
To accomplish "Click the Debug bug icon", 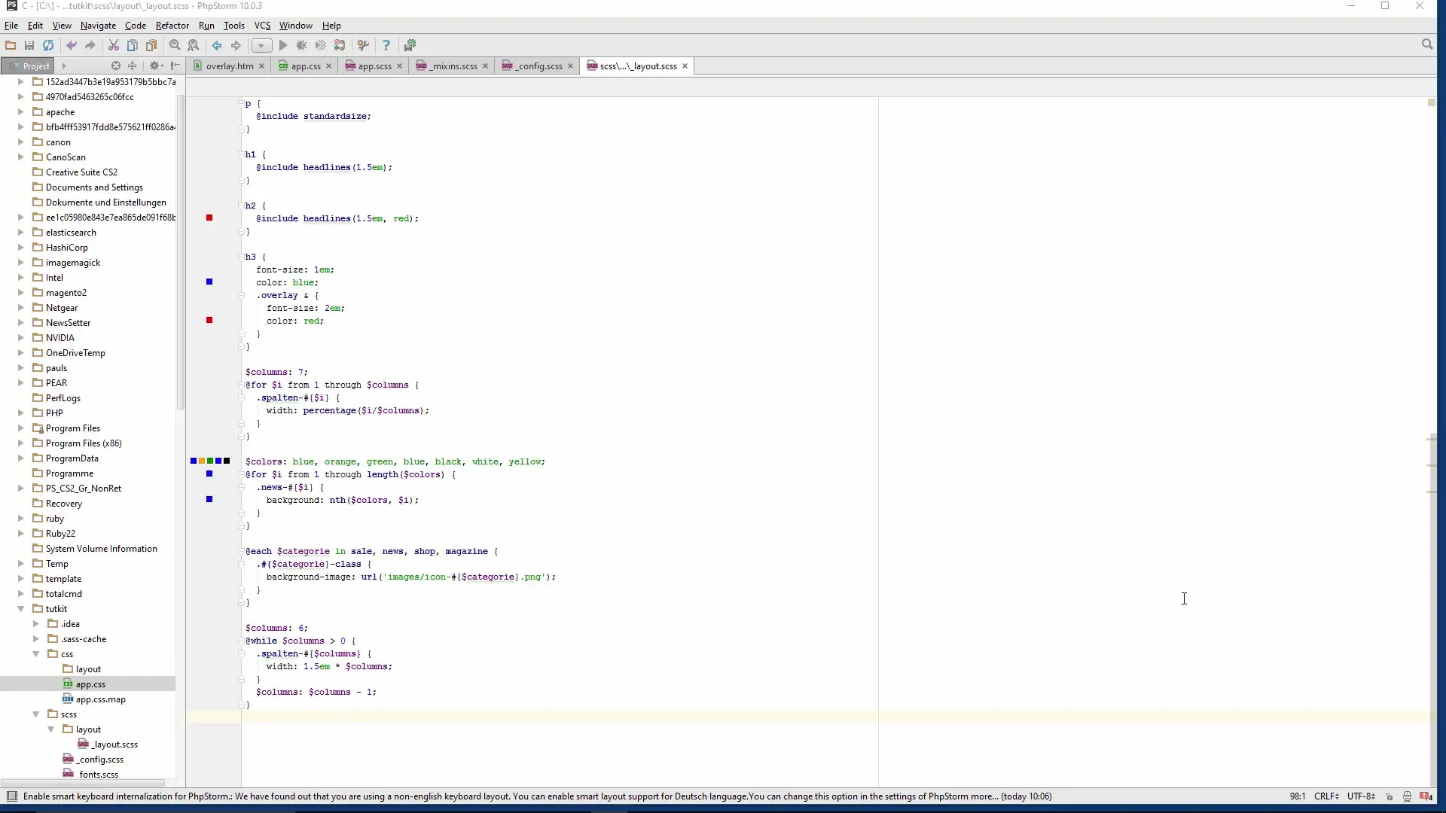I will pos(302,45).
